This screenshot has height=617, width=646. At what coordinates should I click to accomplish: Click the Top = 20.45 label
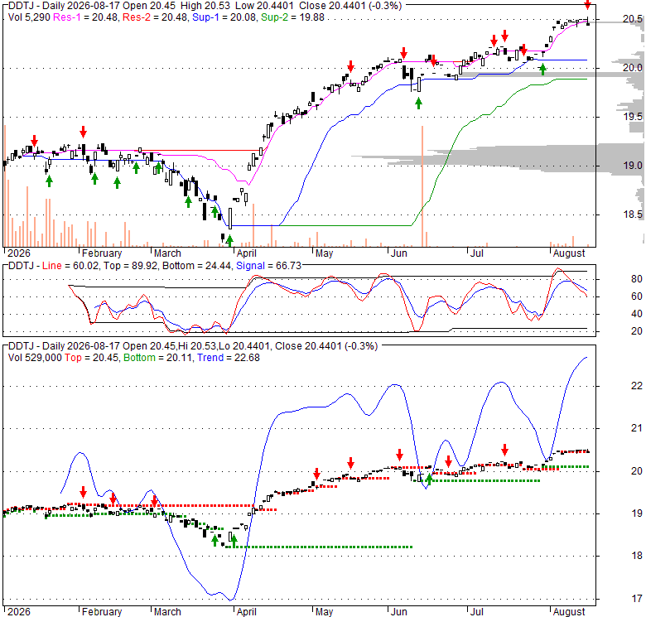pos(91,358)
